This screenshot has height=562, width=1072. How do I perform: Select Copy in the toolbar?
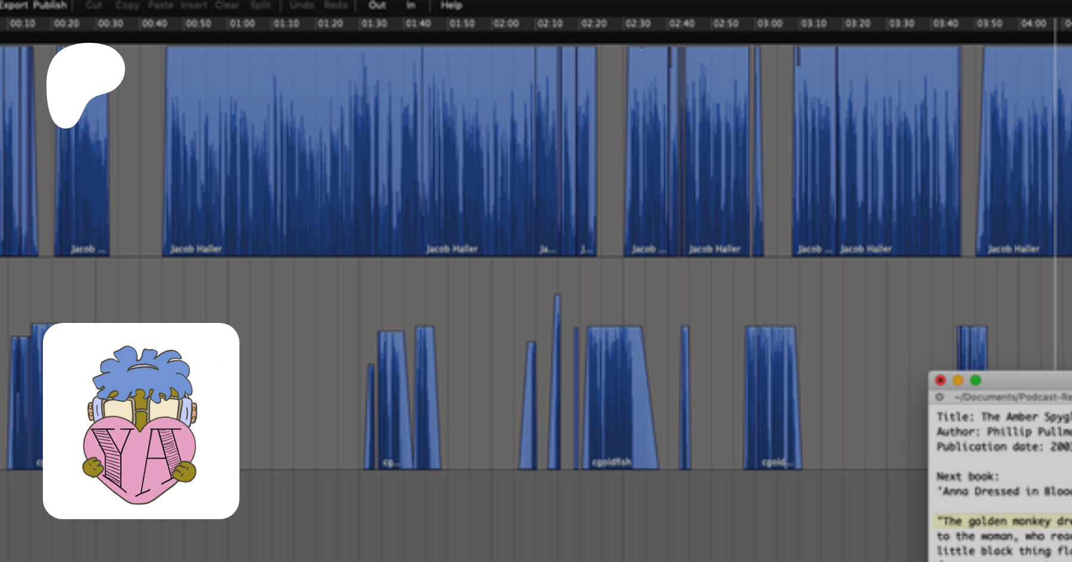pyautogui.click(x=127, y=5)
